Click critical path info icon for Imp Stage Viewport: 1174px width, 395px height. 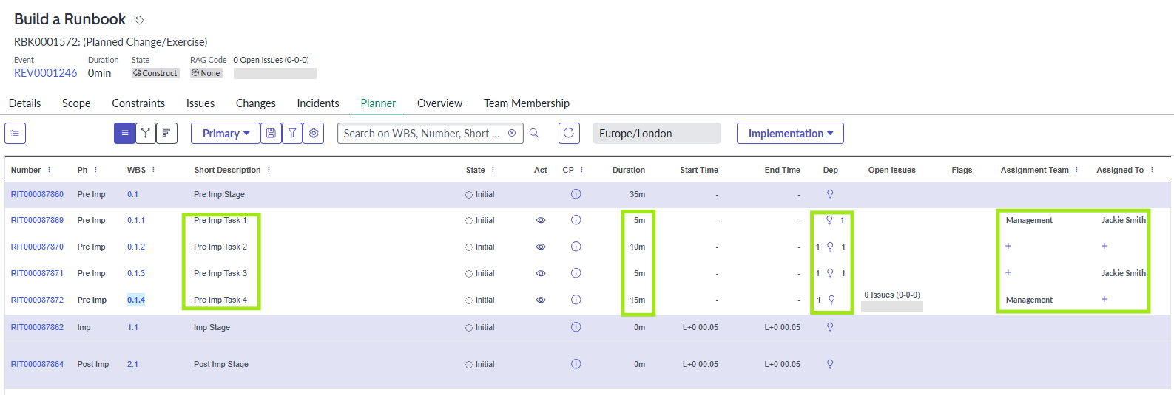[x=576, y=327]
